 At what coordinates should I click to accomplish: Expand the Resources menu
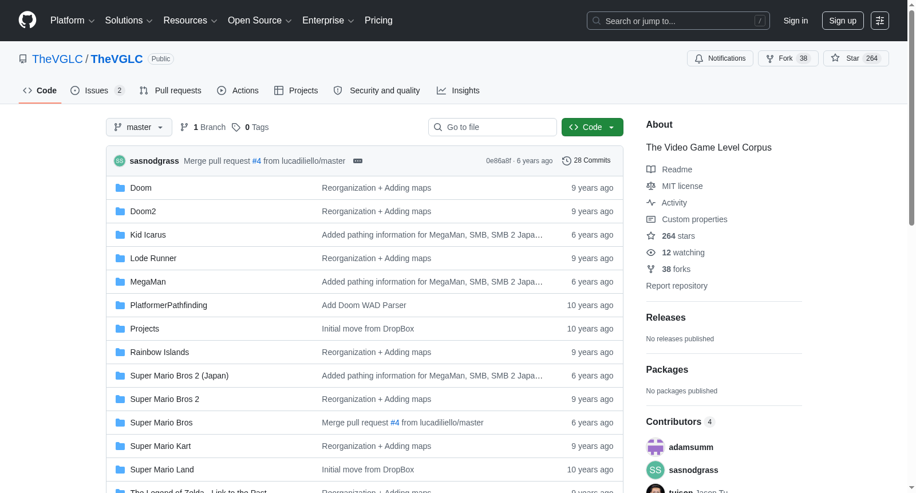190,21
